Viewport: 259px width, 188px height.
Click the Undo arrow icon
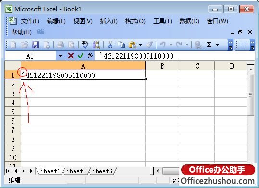point(163,45)
